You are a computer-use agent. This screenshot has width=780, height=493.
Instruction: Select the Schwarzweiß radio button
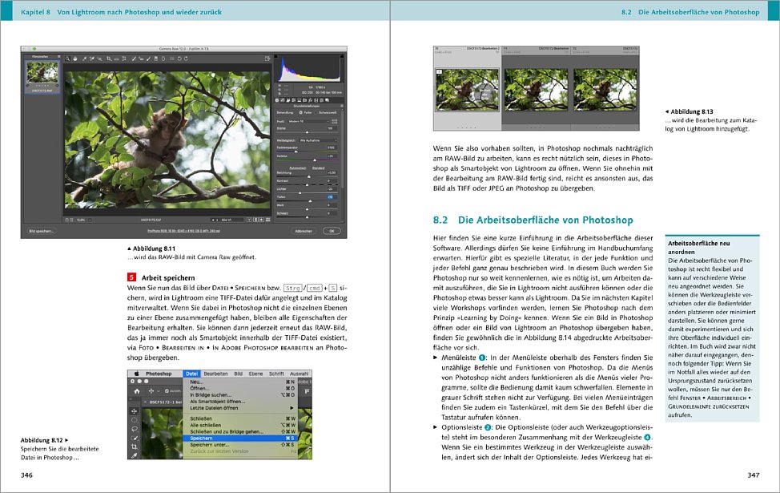[316, 112]
